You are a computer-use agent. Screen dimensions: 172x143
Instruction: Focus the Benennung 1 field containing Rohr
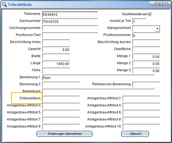[98, 78]
